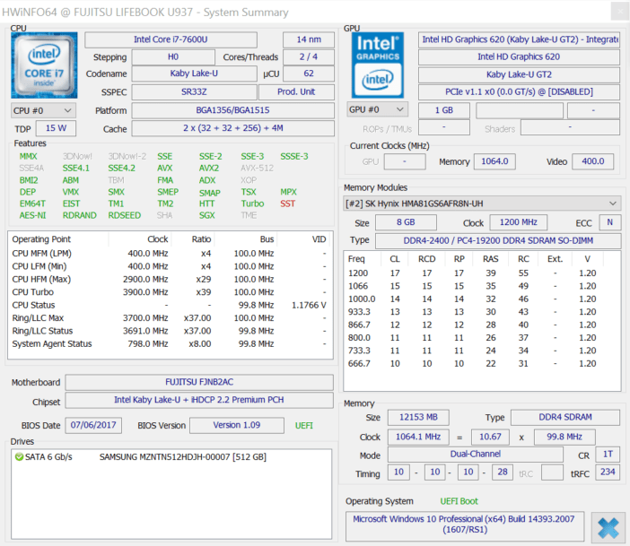
Task: Select the Stepping H0 field
Action: tap(173, 57)
